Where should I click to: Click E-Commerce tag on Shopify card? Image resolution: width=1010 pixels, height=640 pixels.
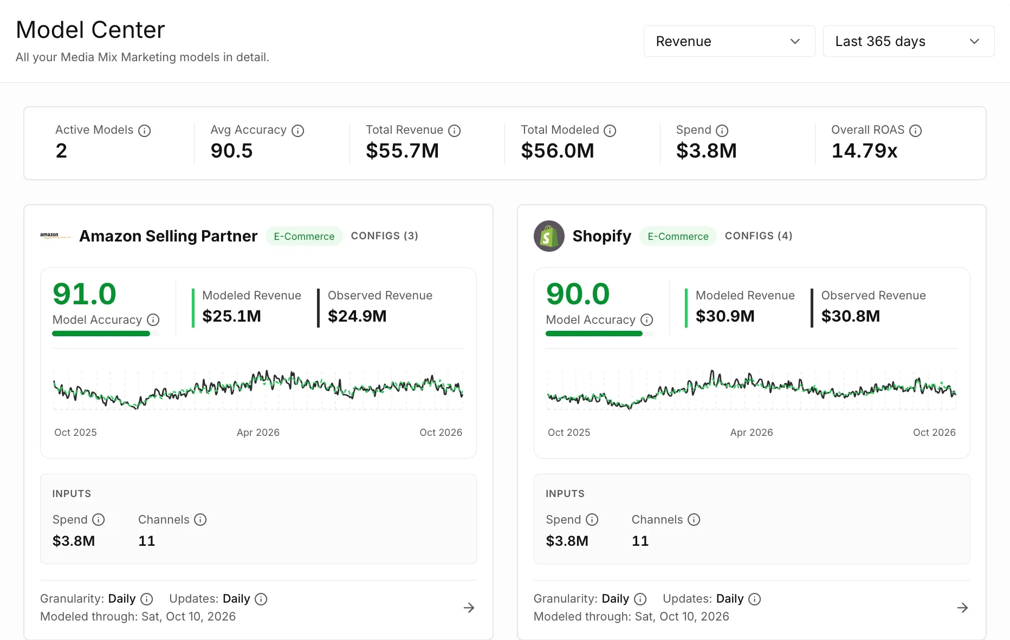click(678, 236)
